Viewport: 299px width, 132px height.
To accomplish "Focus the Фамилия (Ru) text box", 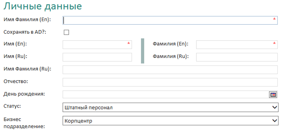I will (237, 57).
